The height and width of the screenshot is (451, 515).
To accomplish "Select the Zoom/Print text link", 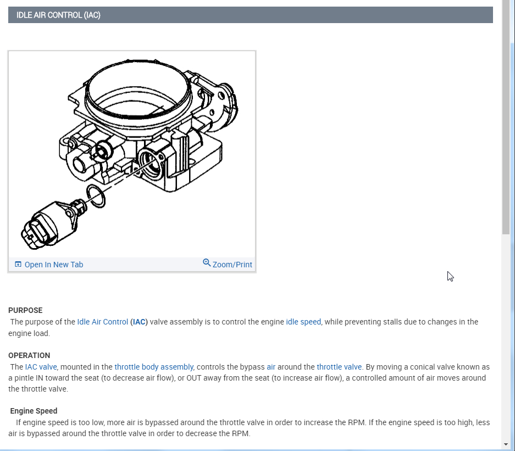I will click(232, 265).
